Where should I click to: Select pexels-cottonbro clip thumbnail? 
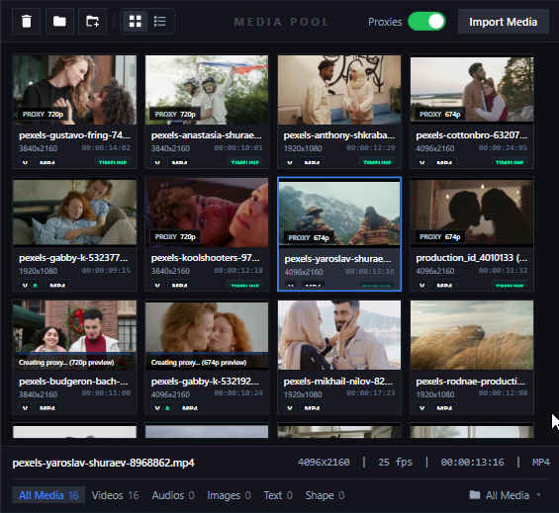click(472, 90)
